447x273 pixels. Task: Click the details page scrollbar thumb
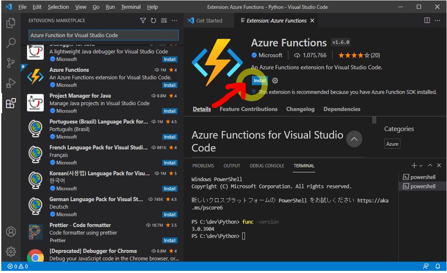pos(374,120)
